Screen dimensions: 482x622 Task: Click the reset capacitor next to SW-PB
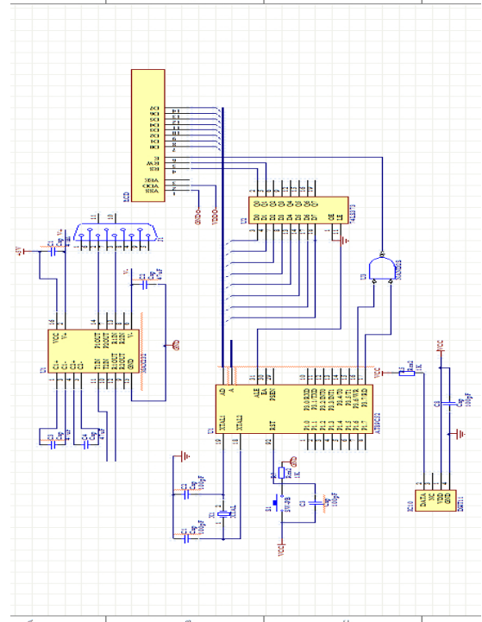coord(316,503)
